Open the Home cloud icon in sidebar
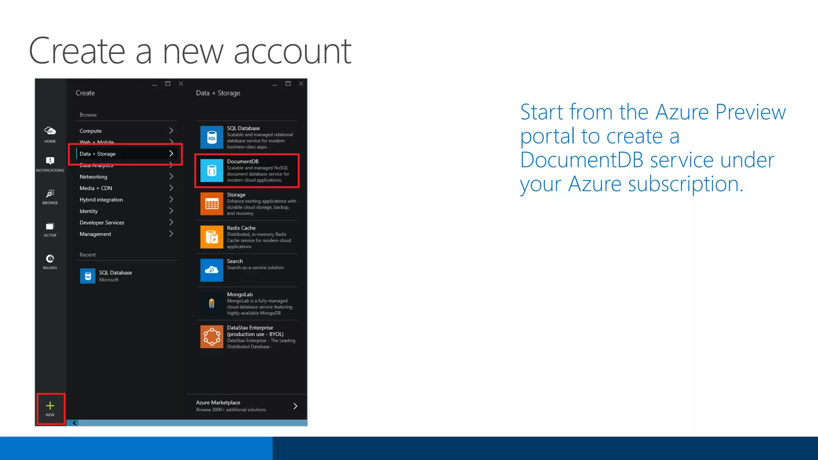This screenshot has height=460, width=818. 50,131
